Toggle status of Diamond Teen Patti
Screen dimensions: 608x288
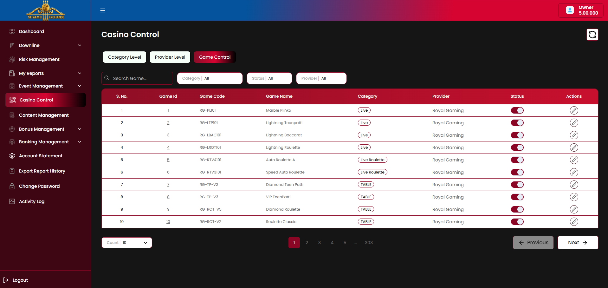pyautogui.click(x=517, y=185)
